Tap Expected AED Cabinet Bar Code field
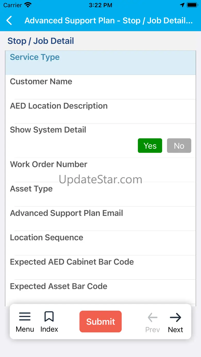This screenshot has width=201, height=357. (x=100, y=267)
